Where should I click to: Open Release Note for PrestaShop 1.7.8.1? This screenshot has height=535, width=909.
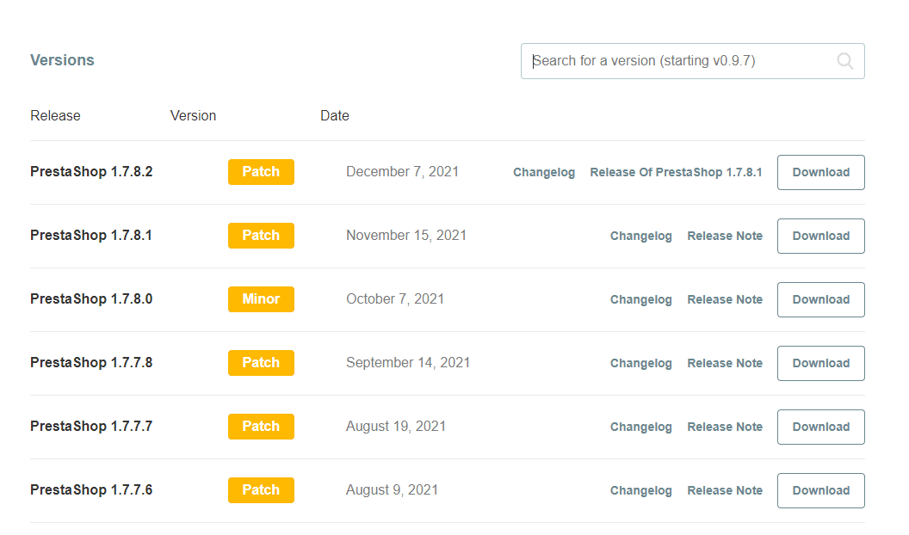click(x=725, y=236)
